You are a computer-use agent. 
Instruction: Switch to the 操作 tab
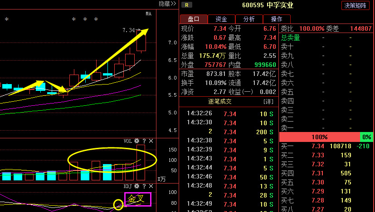277,19
